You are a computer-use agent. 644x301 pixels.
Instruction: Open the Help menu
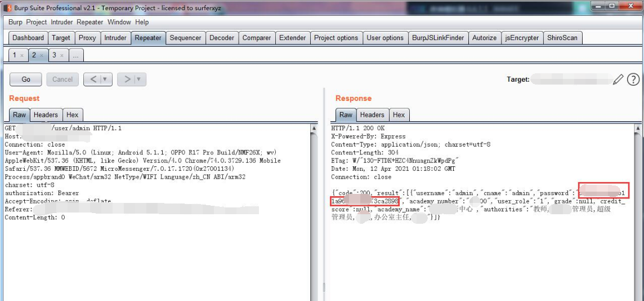(x=142, y=22)
